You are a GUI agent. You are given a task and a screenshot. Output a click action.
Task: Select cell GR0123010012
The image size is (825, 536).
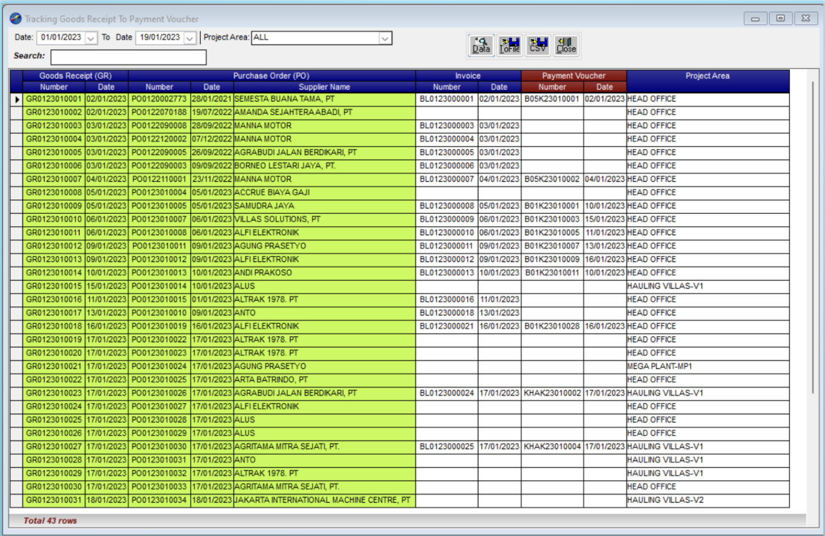[x=54, y=246]
